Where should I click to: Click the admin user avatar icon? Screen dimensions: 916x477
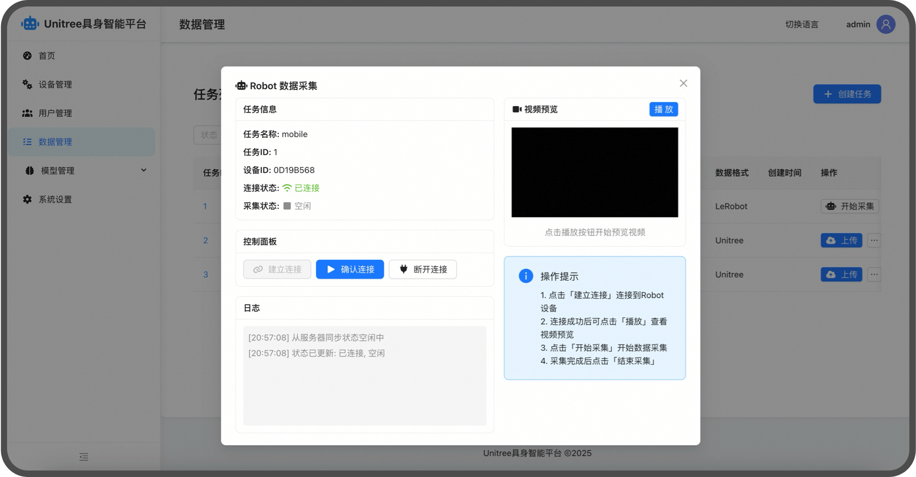886,24
